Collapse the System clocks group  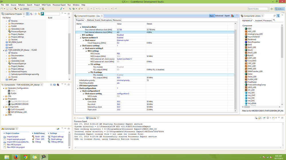click(x=83, y=99)
